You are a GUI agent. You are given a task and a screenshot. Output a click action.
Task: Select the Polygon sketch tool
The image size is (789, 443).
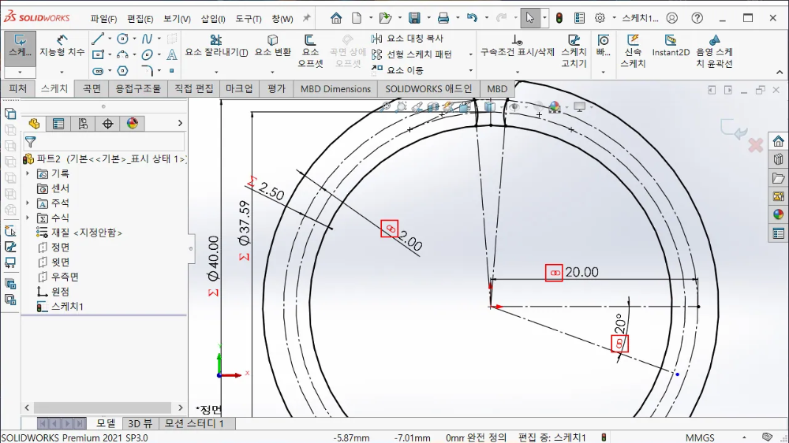click(123, 70)
